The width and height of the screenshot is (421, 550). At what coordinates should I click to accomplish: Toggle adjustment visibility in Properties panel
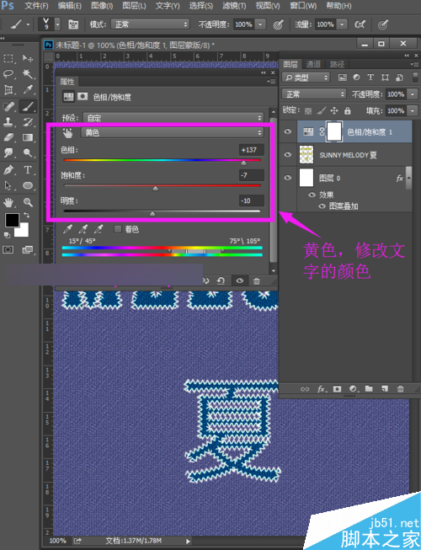click(240, 280)
